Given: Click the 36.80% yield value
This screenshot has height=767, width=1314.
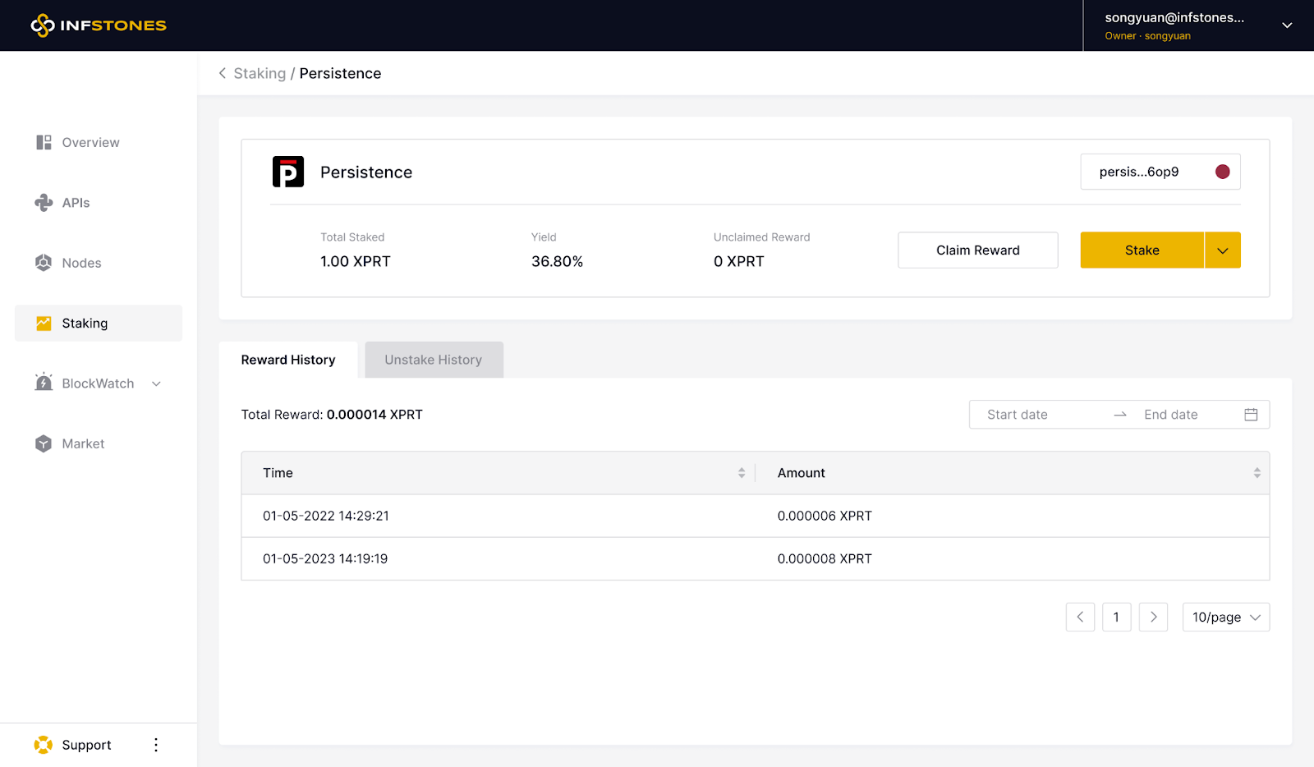Looking at the screenshot, I should 557,261.
